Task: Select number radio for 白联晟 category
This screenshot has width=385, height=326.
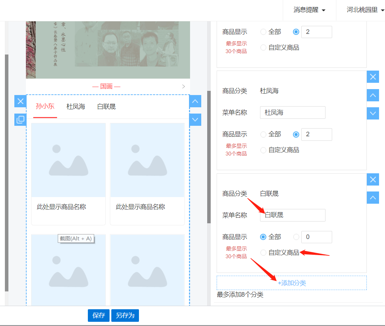Action: click(296, 237)
